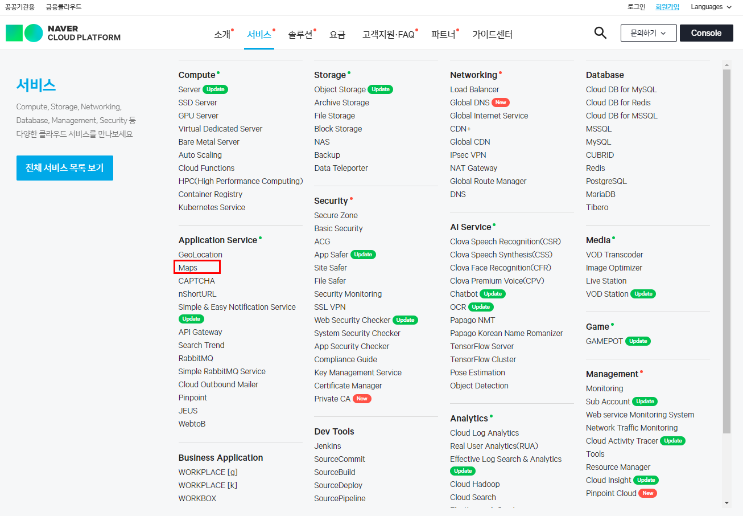
Task: Click the 로그인 link
Action: 636,7
